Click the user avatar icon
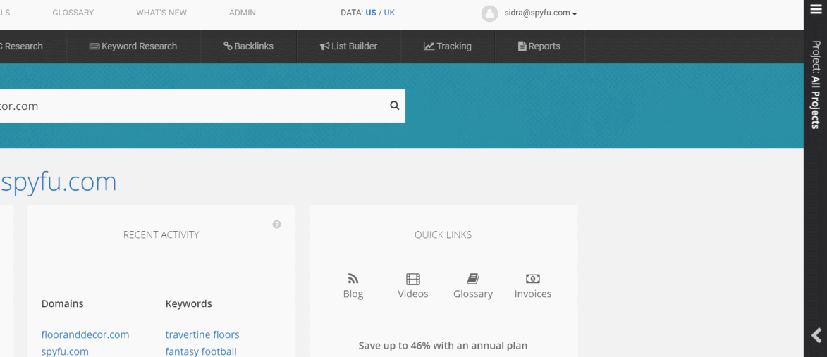 [489, 13]
